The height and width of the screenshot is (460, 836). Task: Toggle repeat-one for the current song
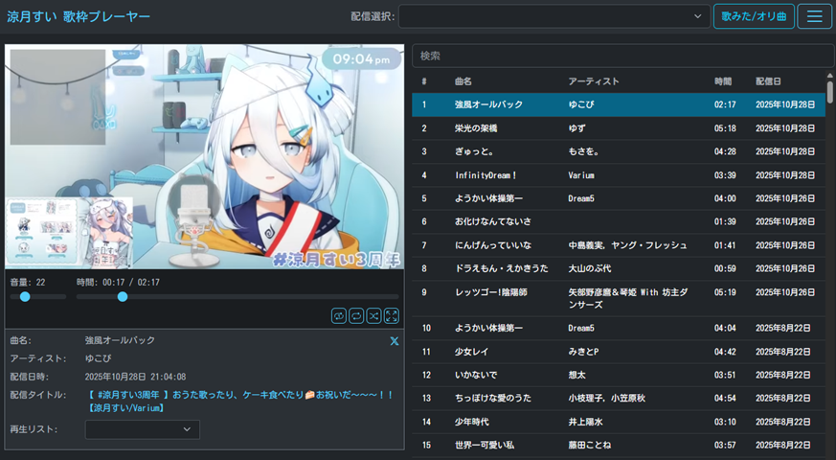click(339, 315)
